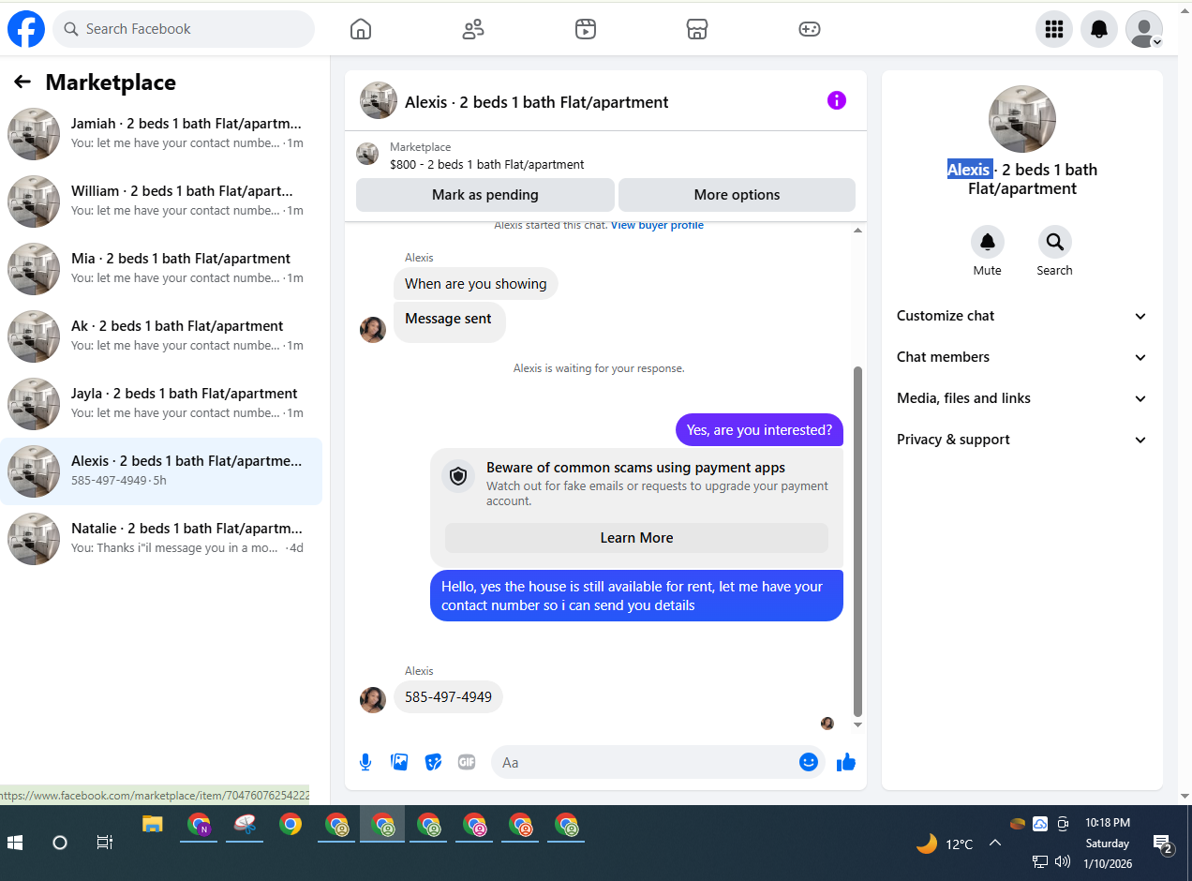Click the 'Yes, are you interested?' message
The width and height of the screenshot is (1192, 881).
point(759,430)
